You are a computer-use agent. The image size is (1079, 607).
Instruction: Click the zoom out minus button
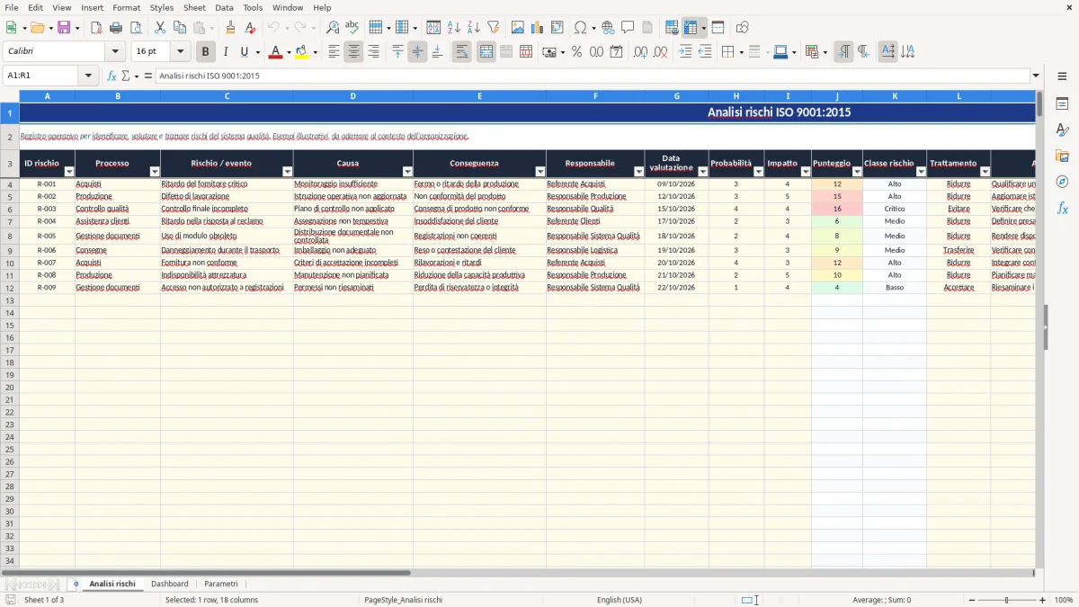pyautogui.click(x=972, y=600)
